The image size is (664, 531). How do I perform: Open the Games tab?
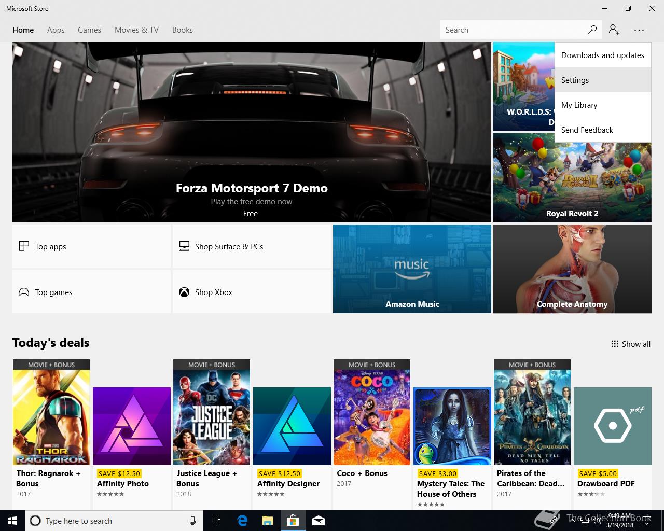[89, 30]
